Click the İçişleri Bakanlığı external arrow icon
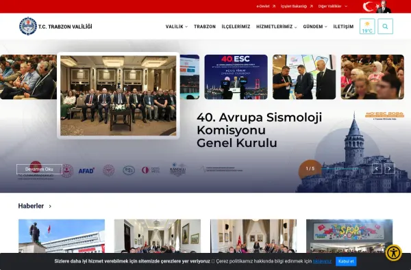The height and width of the screenshot is (270, 411). (x=312, y=6)
